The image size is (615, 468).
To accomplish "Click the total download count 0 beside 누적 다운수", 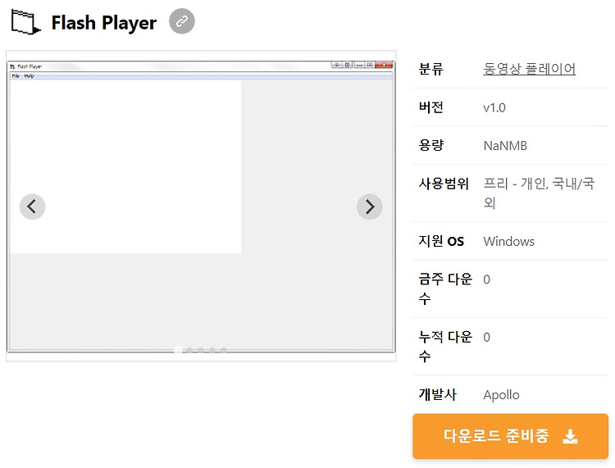I will 487,337.
